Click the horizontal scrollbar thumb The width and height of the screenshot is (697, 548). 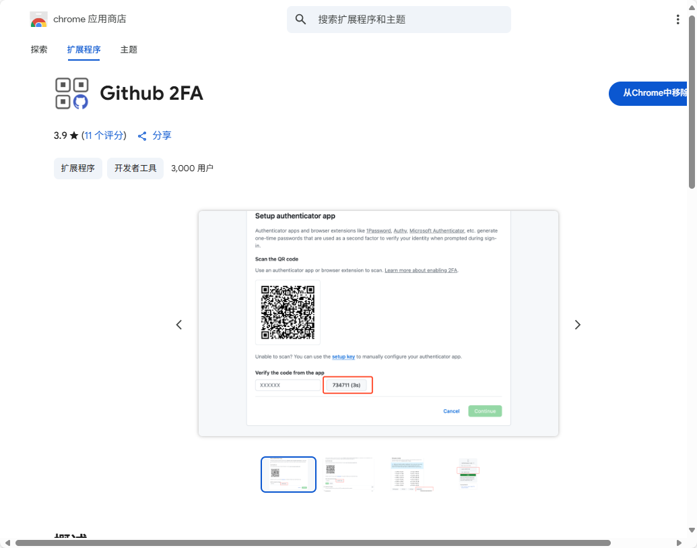click(x=313, y=543)
